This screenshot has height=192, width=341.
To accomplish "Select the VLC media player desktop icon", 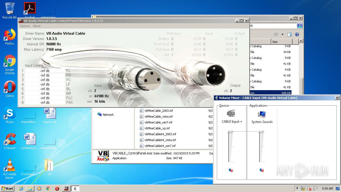I will click(10, 169).
